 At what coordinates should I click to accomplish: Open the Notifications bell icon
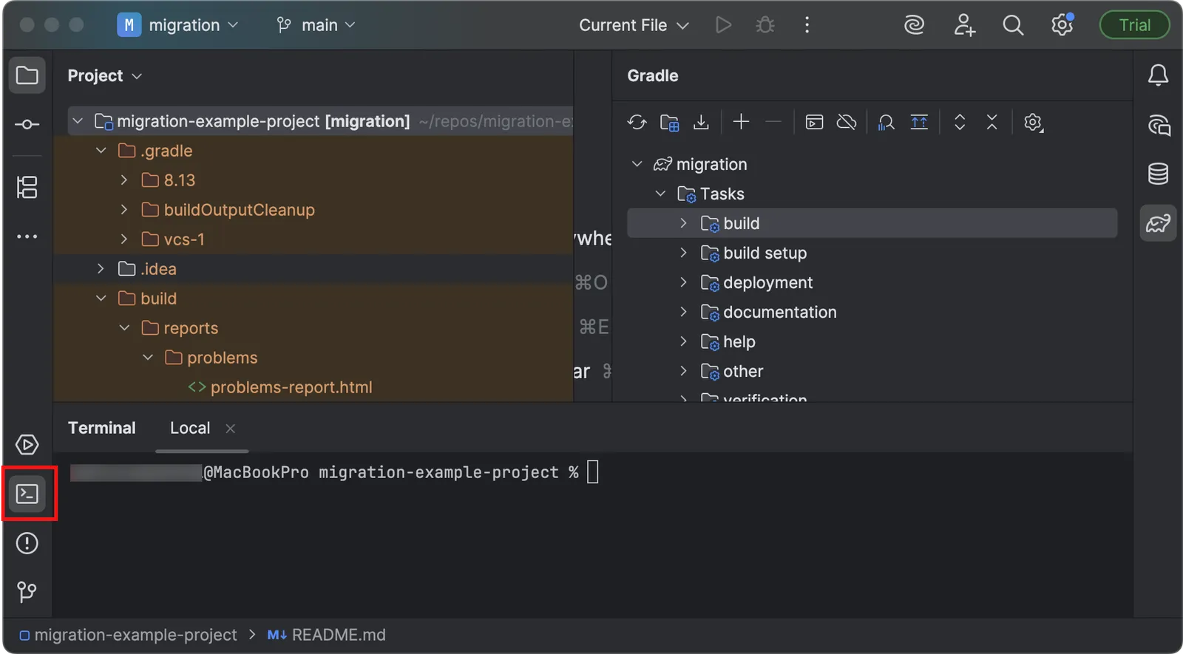tap(1158, 75)
